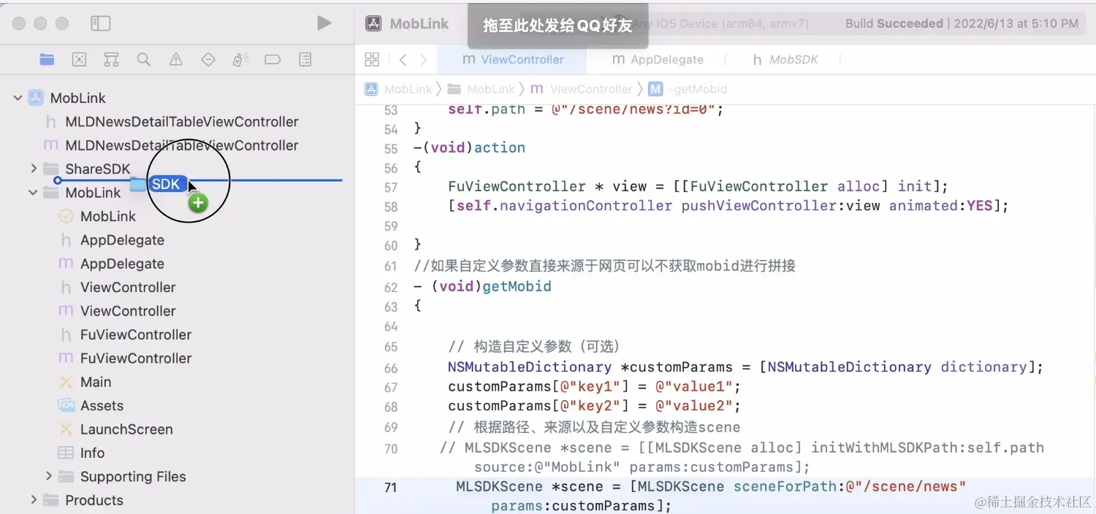Click the customParams key2 line
This screenshot has width=1096, height=514.
[x=594, y=405]
